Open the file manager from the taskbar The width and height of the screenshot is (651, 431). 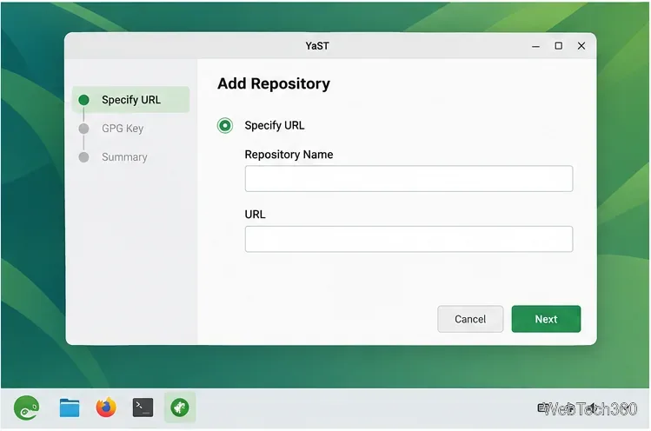click(x=70, y=408)
